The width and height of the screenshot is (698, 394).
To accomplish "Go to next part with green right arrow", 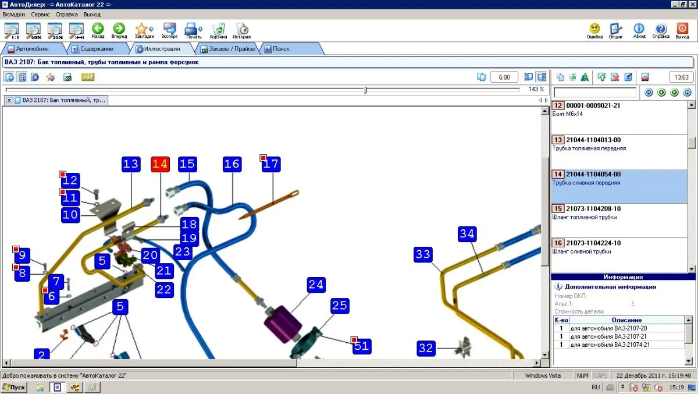I will pos(674,93).
